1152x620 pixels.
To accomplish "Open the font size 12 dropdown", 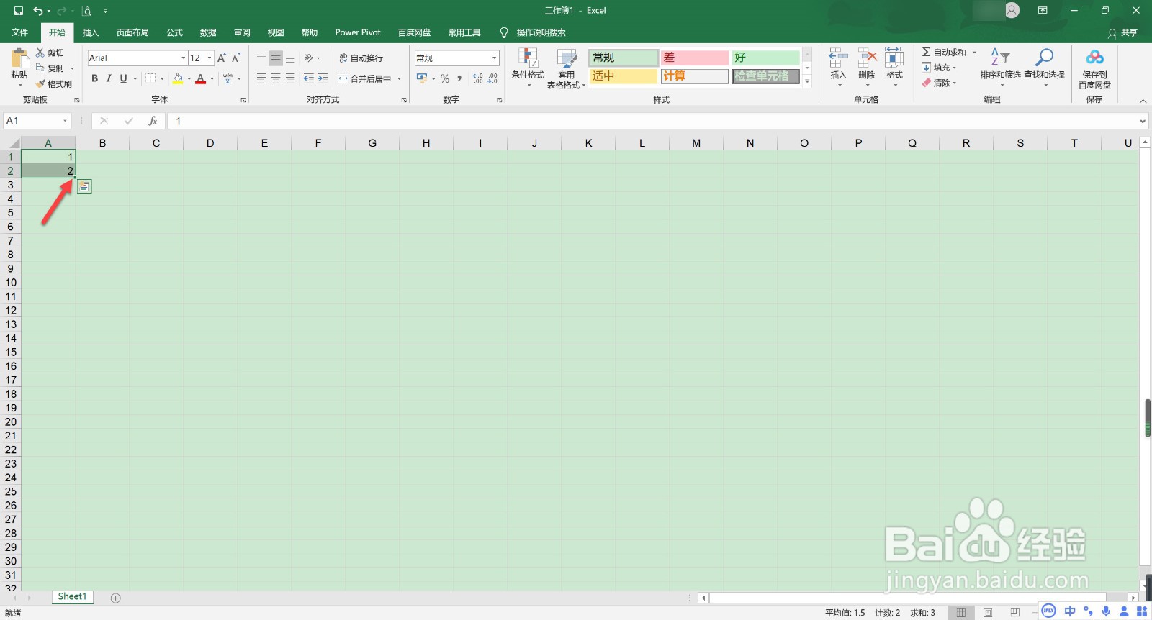I will pos(210,58).
